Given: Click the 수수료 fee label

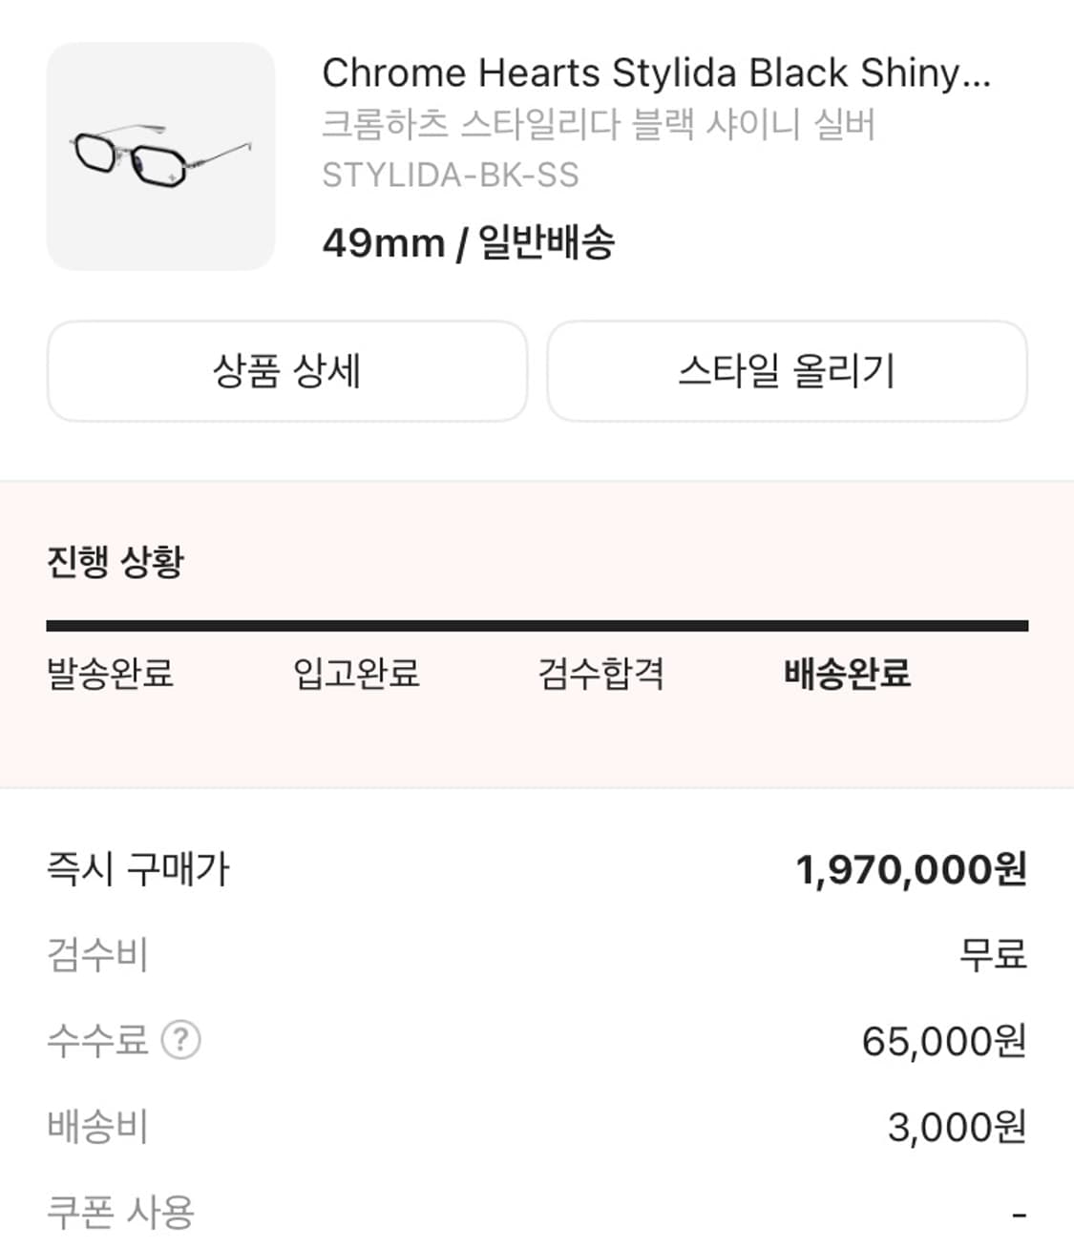Looking at the screenshot, I should pos(97,1040).
